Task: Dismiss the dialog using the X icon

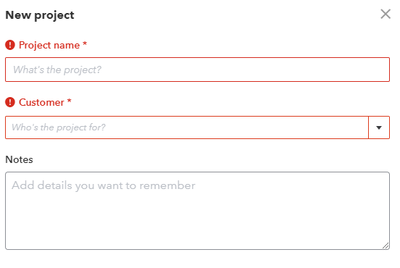Action: click(x=386, y=14)
